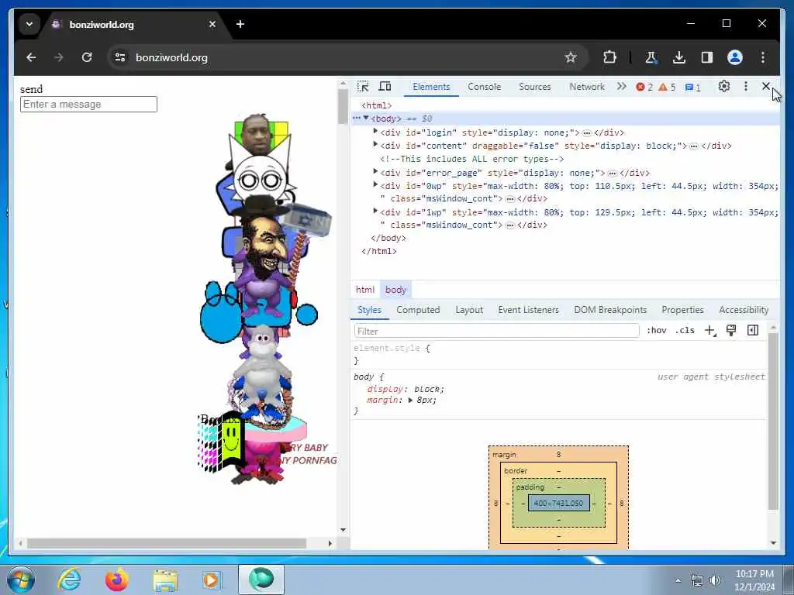The height and width of the screenshot is (595, 794).
Task: Click the red errors counter badge
Action: (x=644, y=87)
